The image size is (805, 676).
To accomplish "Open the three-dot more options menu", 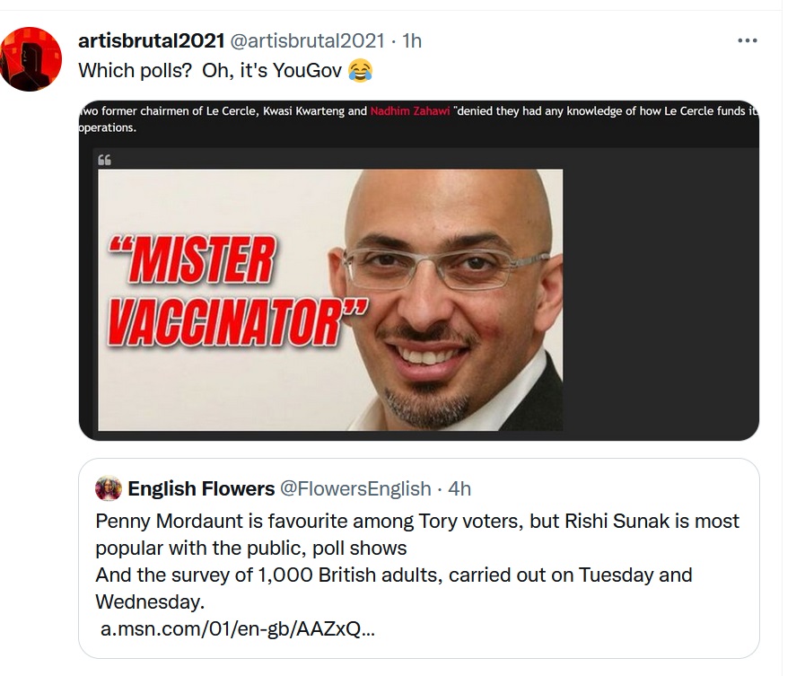I will (747, 40).
